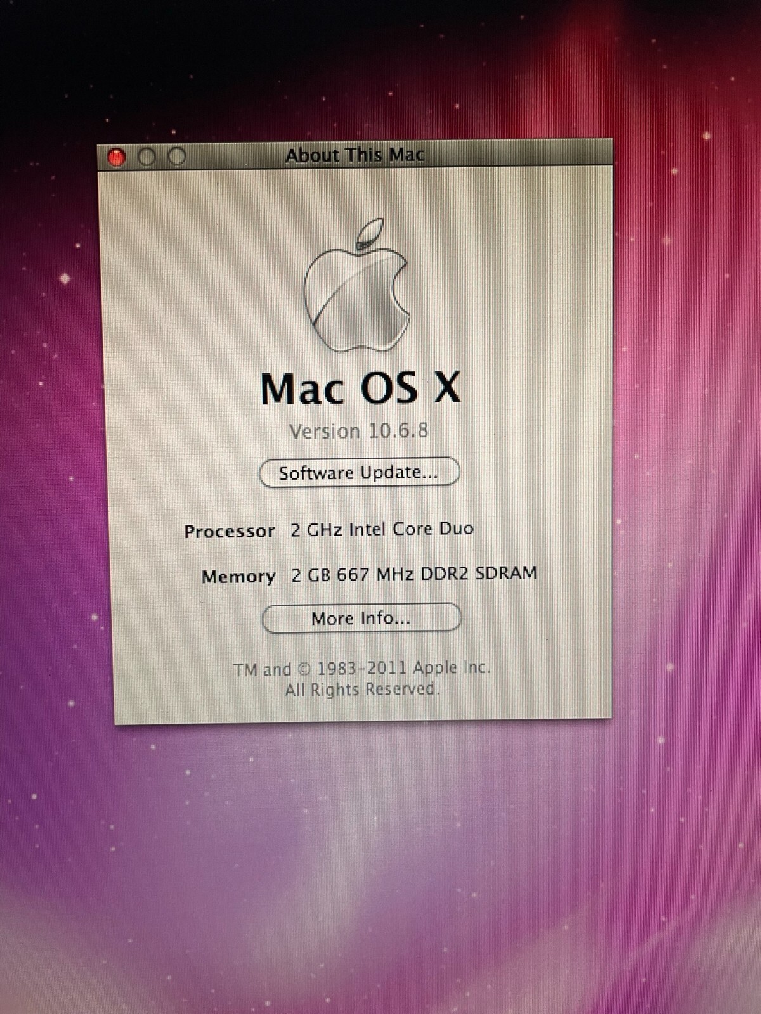The image size is (761, 1014).
Task: Minimize the About This Mac window
Action: [146, 157]
